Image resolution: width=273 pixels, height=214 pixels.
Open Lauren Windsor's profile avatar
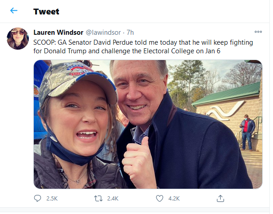tap(18, 38)
